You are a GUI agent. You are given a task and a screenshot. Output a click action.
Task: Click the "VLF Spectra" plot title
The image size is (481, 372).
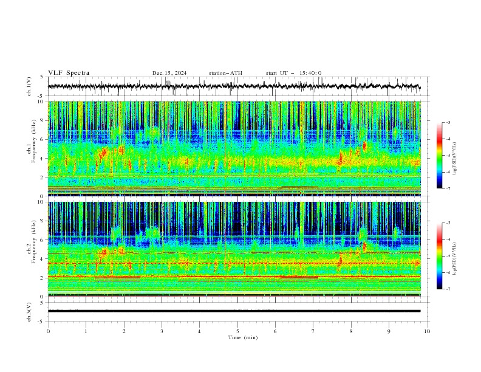click(x=69, y=73)
